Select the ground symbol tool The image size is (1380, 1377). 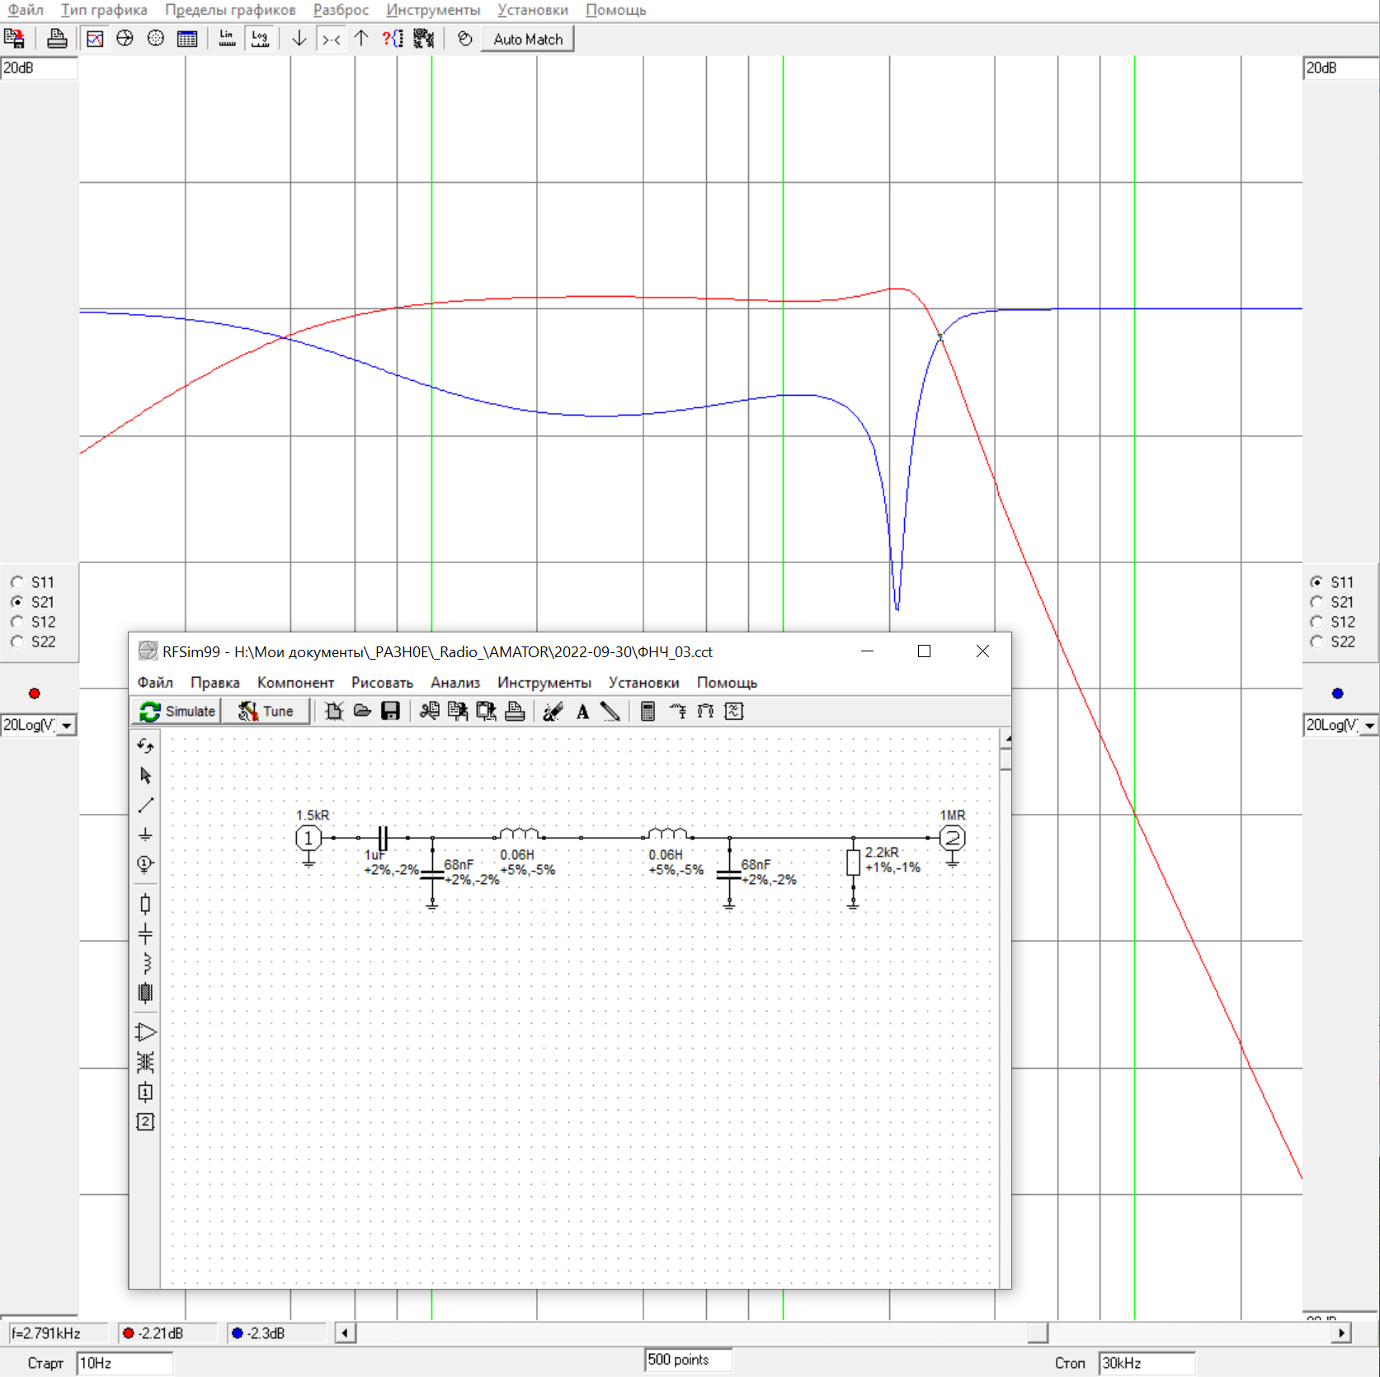coord(145,834)
